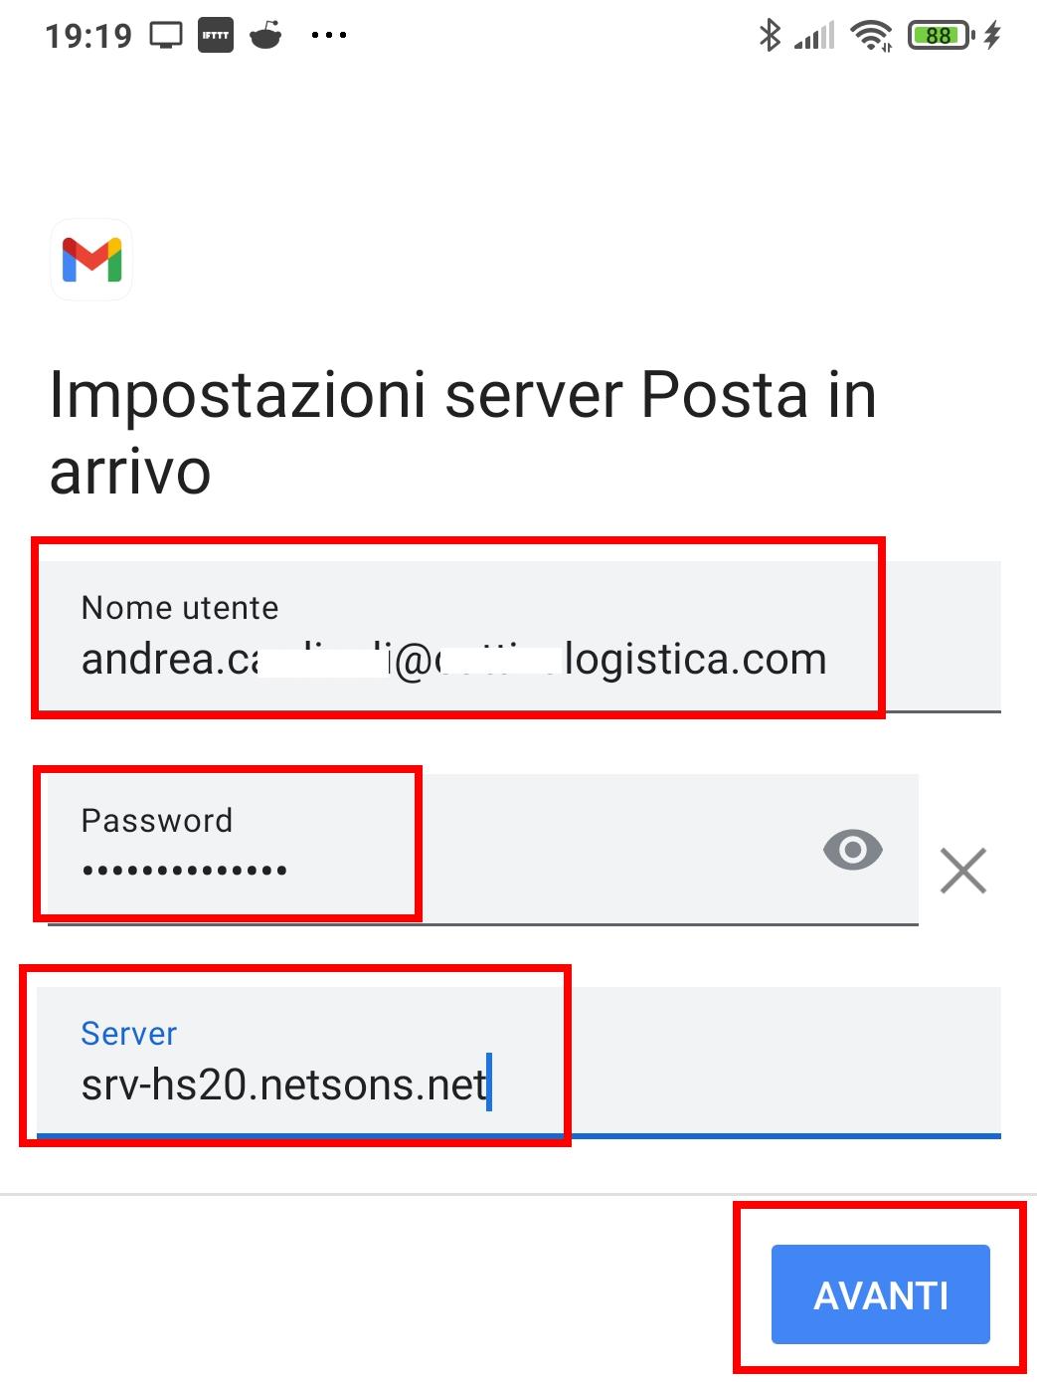
Task: Tap the battery level indicator
Action: click(x=939, y=37)
